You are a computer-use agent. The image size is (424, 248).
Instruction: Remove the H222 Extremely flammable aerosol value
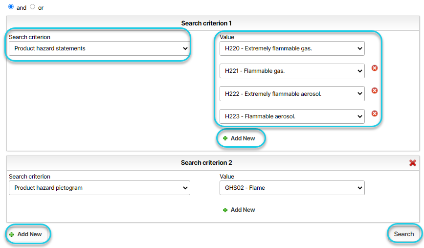click(x=375, y=90)
